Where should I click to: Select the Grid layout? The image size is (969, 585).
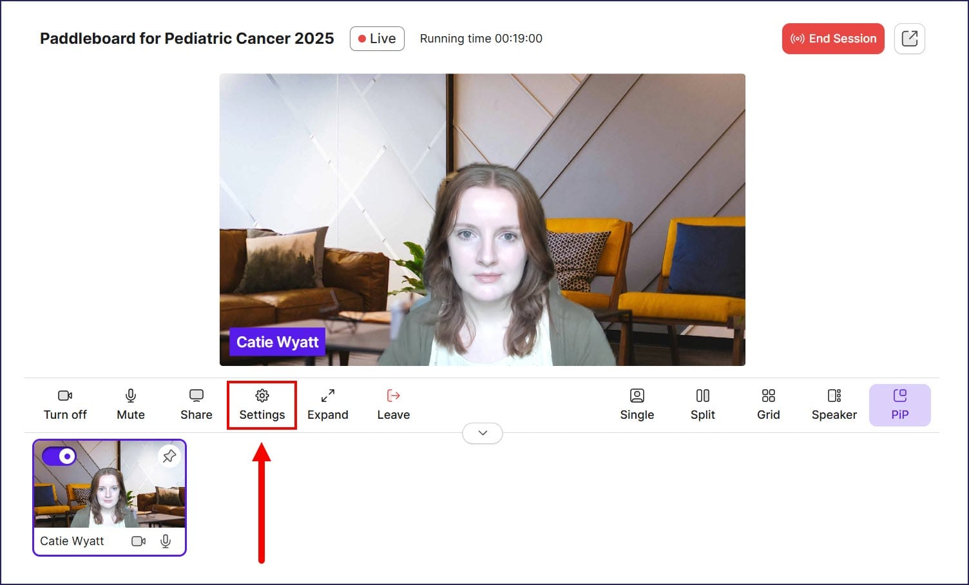(x=768, y=404)
